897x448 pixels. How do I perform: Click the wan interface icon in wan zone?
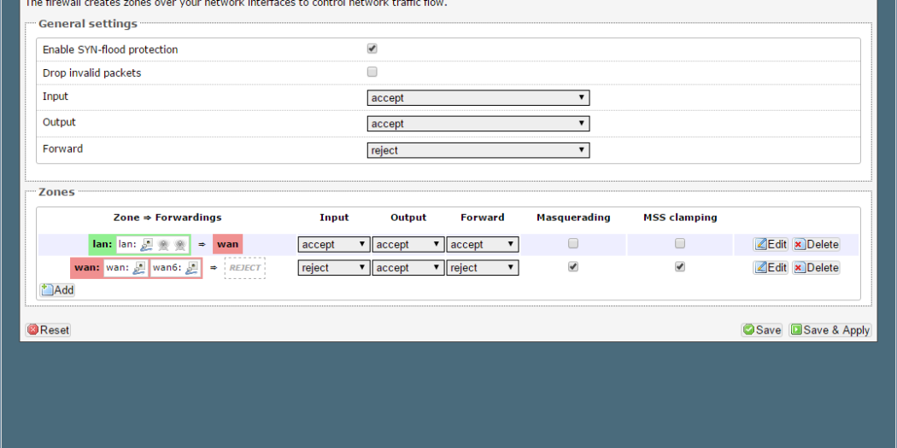click(139, 268)
